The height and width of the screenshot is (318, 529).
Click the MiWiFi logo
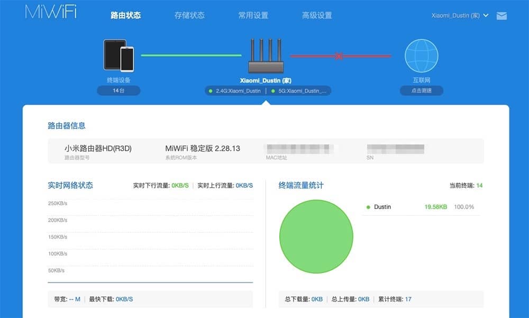click(51, 12)
